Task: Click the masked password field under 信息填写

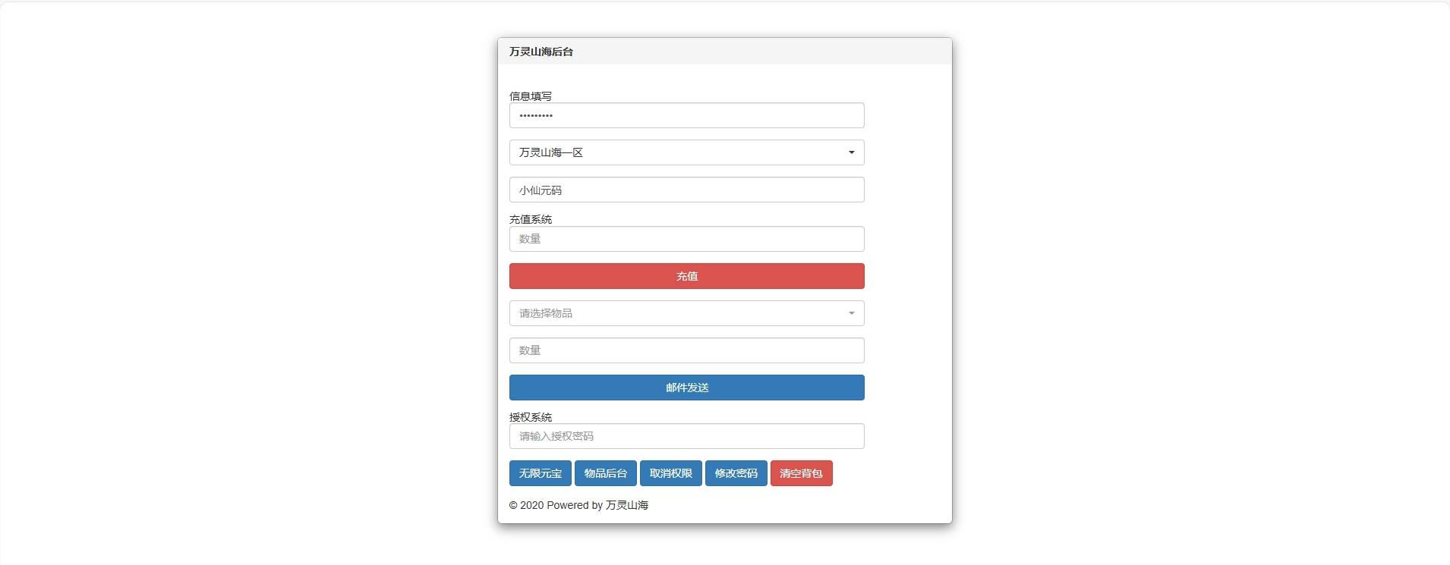Action: (686, 115)
